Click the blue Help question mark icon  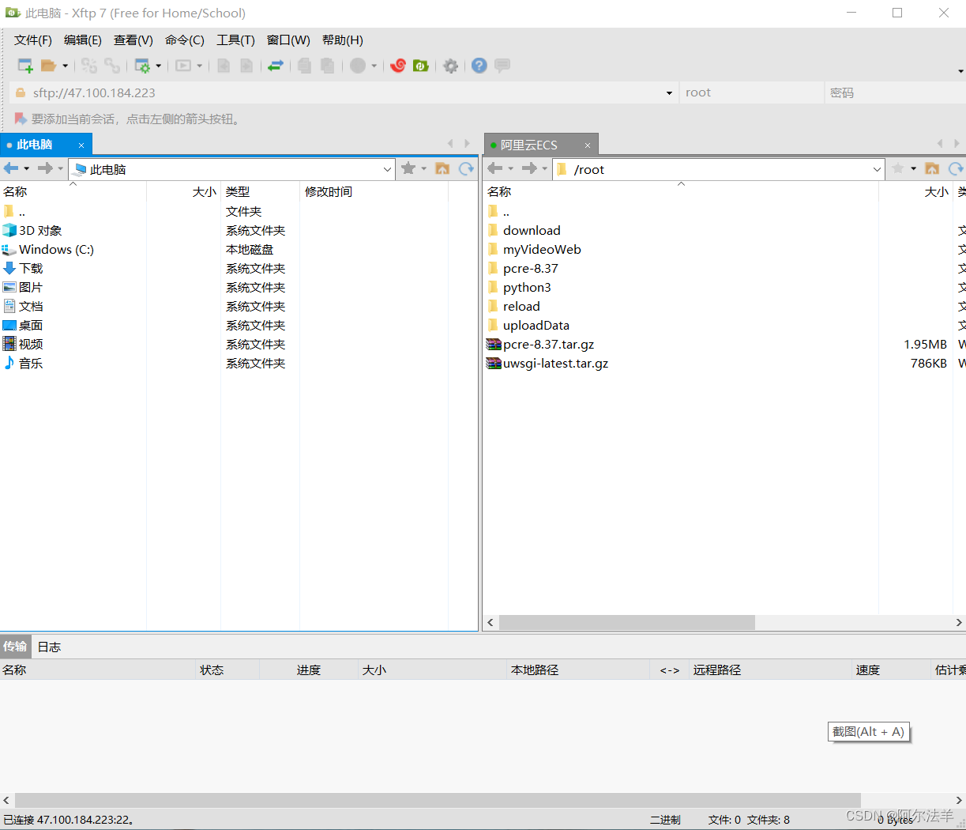pyautogui.click(x=479, y=66)
